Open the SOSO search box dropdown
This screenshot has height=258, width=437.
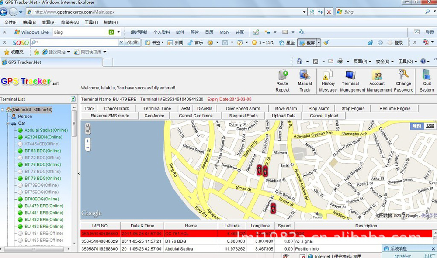[x=121, y=43]
